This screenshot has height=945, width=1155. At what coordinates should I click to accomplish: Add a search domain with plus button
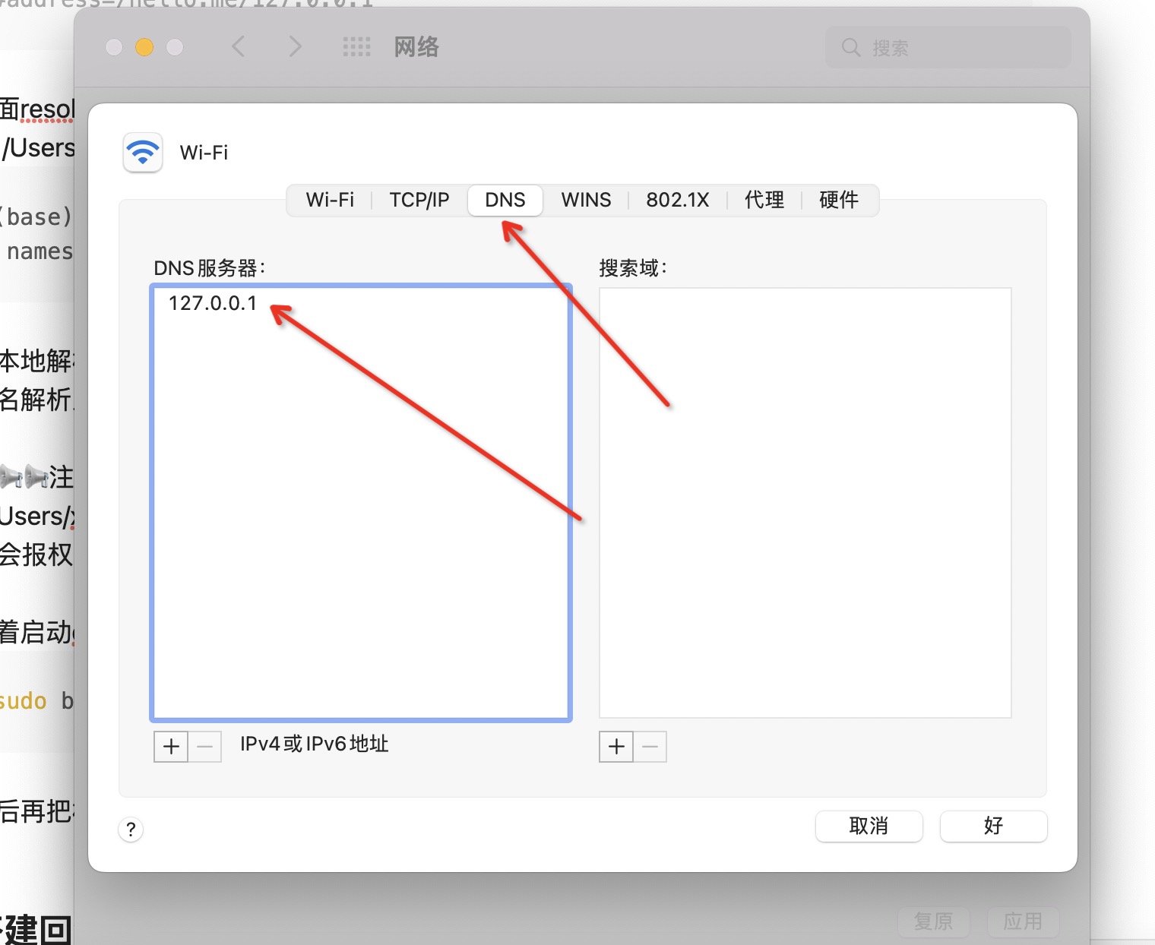(616, 747)
